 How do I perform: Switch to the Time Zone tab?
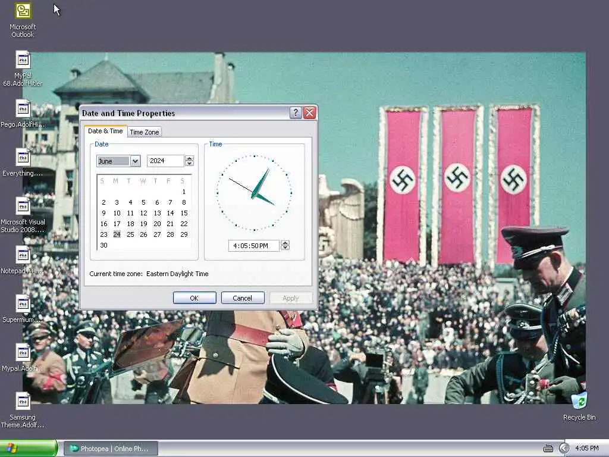tap(145, 132)
